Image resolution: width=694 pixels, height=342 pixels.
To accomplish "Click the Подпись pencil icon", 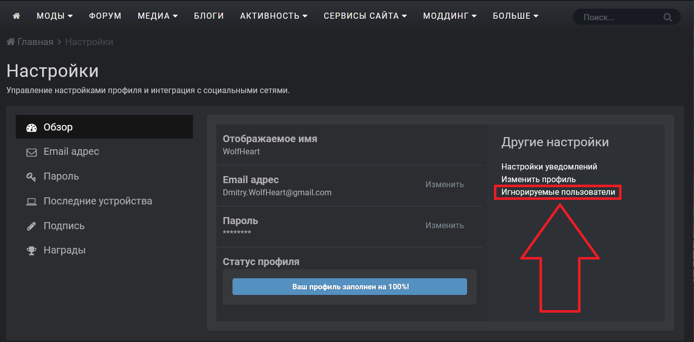I will click(x=32, y=226).
